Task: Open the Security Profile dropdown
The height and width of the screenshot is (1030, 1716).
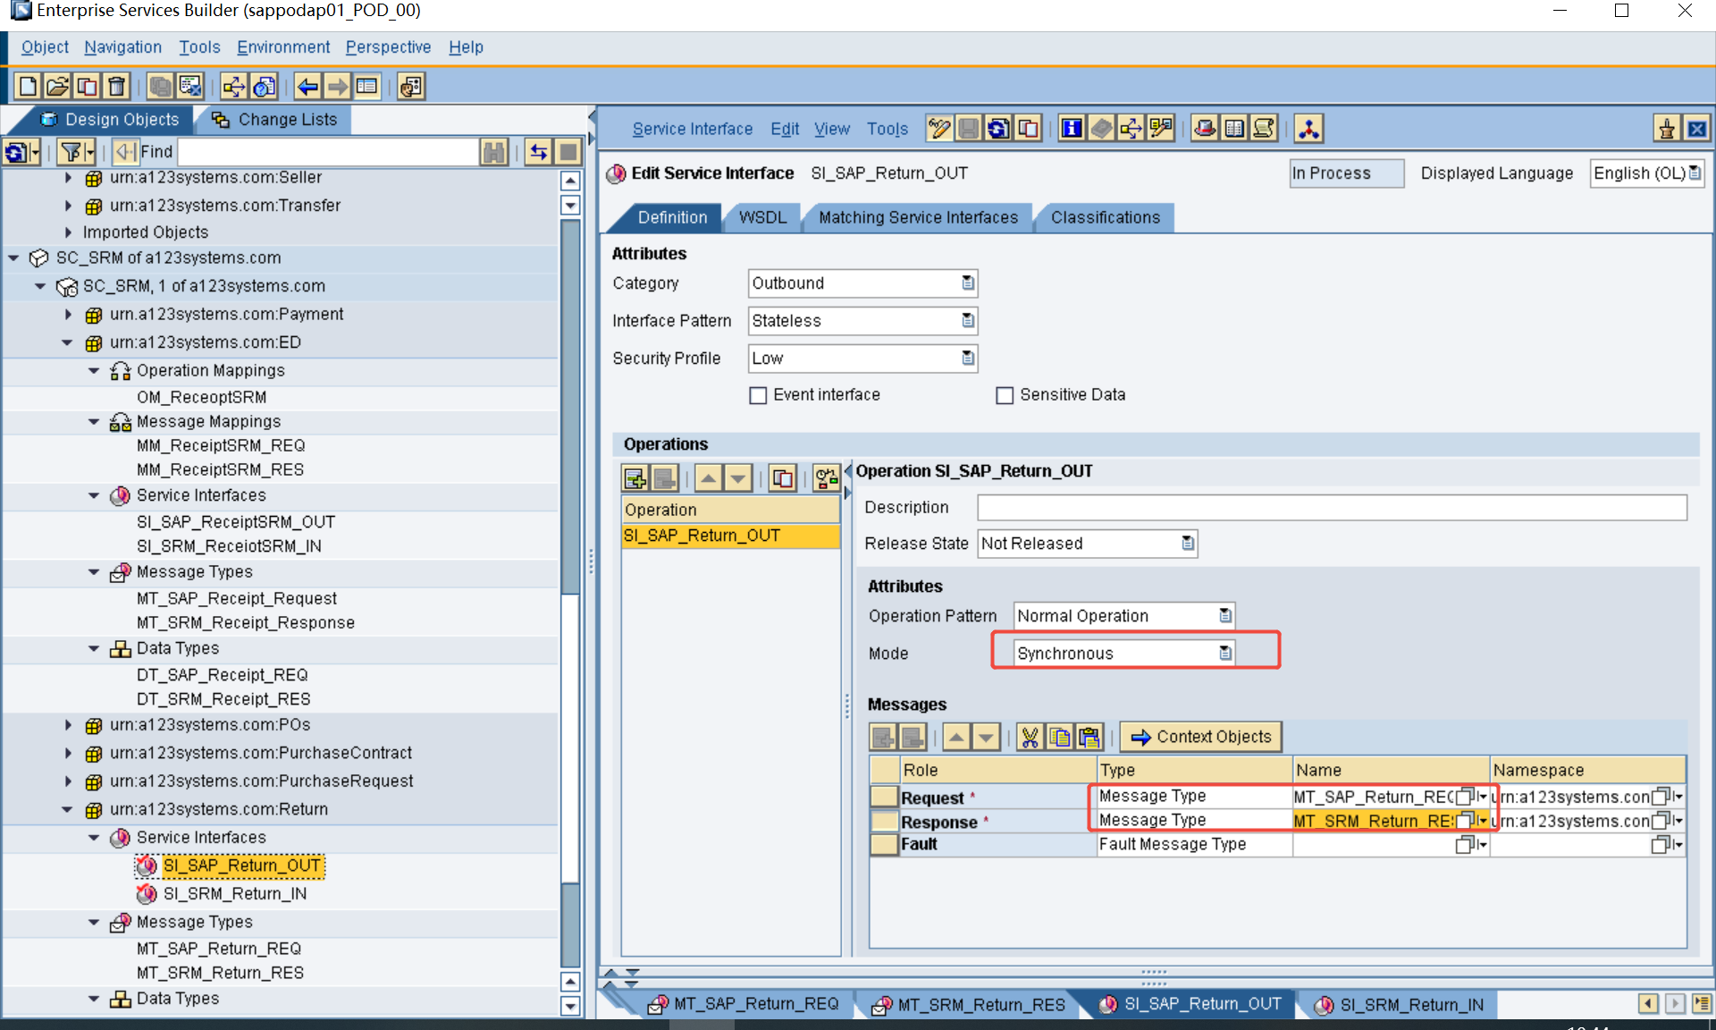Action: pos(968,359)
